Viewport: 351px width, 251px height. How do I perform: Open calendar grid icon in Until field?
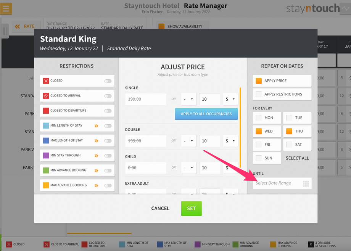click(x=306, y=183)
